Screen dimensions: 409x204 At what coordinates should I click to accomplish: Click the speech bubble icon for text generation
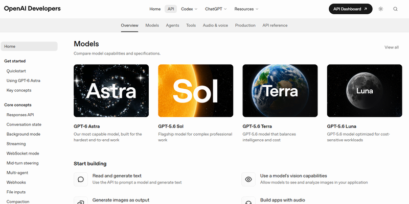coord(81,180)
